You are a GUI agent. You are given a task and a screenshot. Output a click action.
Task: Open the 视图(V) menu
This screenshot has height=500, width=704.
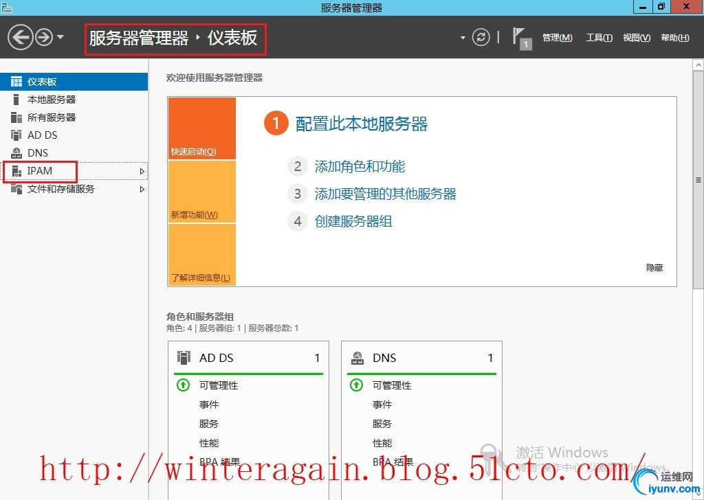[637, 38]
